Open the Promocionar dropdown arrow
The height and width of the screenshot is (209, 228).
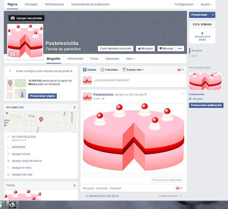point(213,15)
